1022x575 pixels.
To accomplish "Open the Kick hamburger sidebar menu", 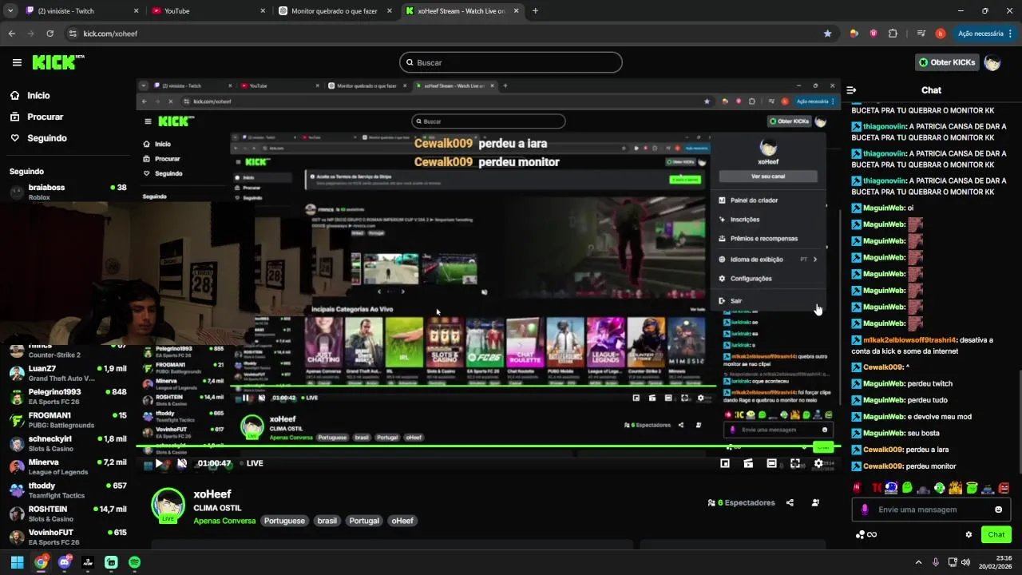I will (17, 62).
